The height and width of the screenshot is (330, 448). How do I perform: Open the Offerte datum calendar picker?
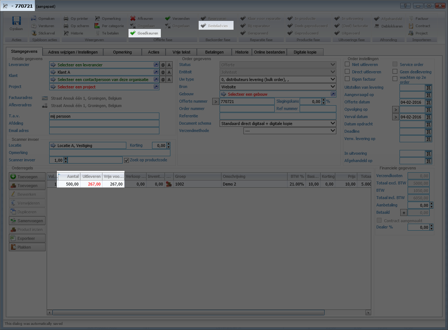click(x=428, y=102)
